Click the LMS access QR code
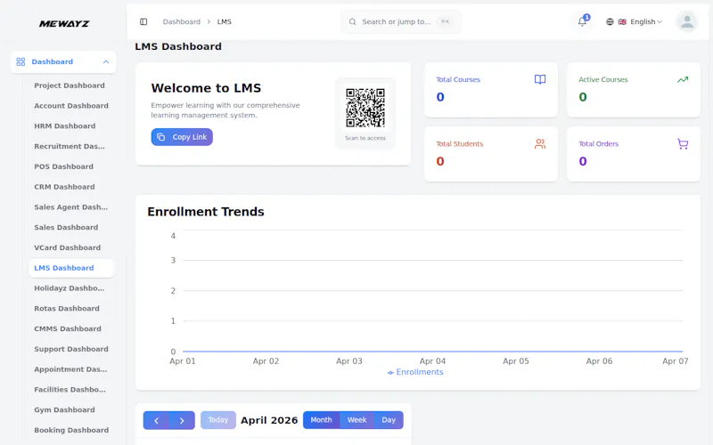Viewport: 713px width, 445px height. (365, 108)
